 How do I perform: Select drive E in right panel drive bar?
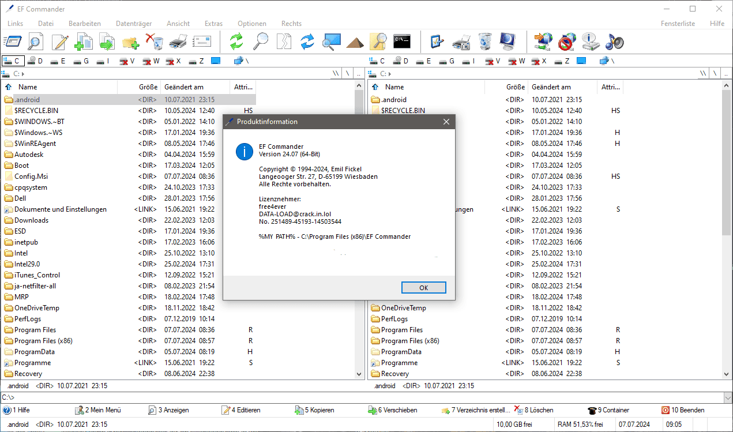(x=425, y=61)
